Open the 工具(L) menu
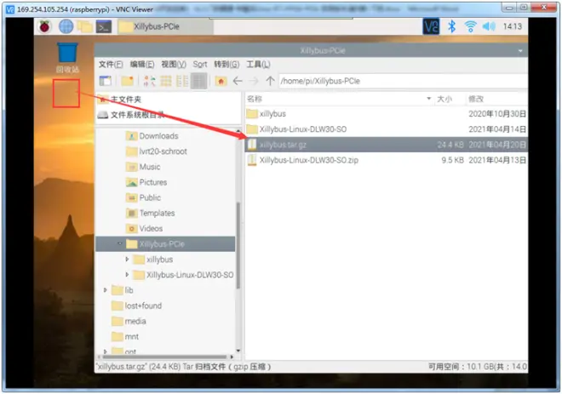The image size is (562, 394). (258, 65)
